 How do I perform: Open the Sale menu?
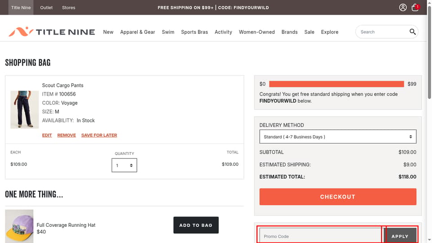310,32
